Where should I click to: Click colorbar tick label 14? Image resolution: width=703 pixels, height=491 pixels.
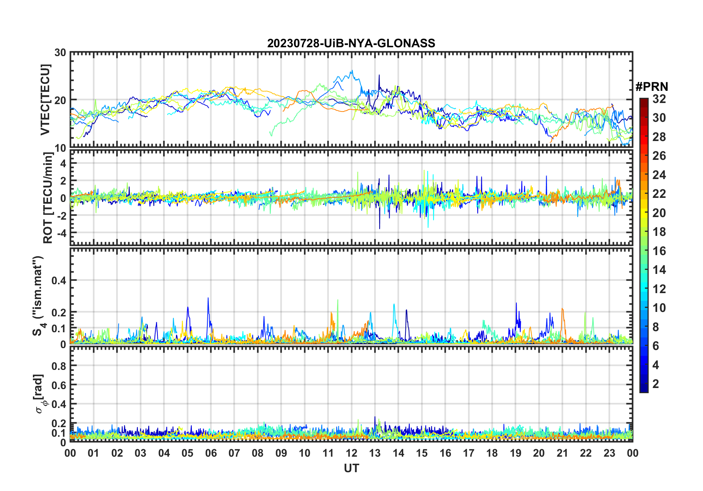tap(659, 270)
